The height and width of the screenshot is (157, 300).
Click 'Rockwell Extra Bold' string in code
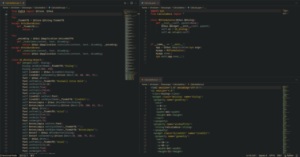pos(71,81)
